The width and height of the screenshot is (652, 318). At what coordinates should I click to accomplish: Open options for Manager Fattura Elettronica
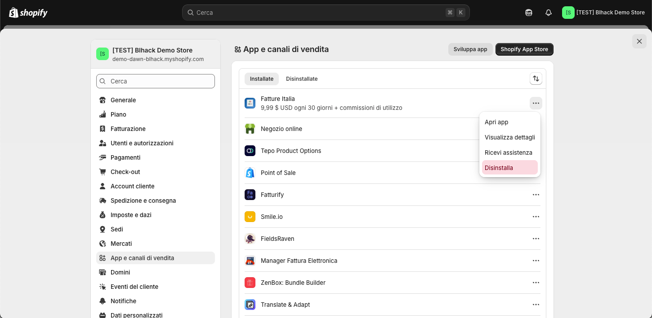tap(536, 261)
